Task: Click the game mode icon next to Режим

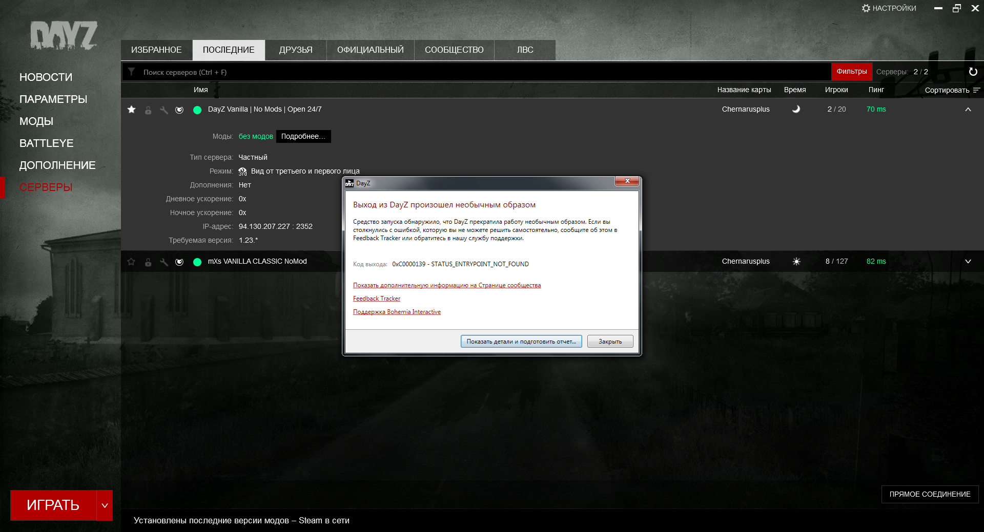Action: coord(242,172)
